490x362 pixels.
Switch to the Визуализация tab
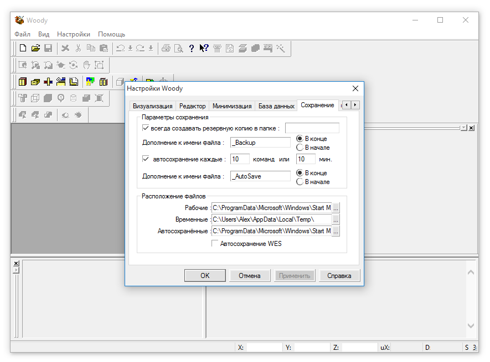[152, 106]
